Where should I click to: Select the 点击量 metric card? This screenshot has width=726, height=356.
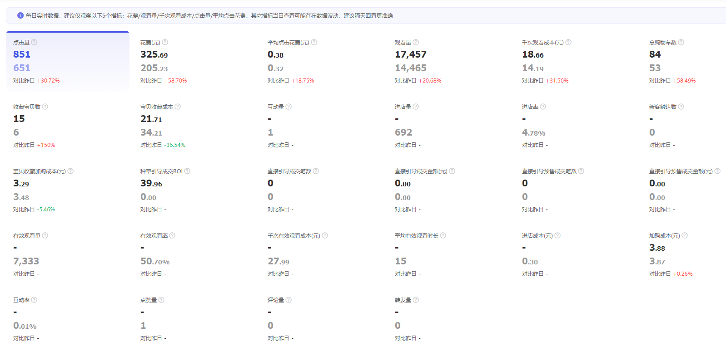point(68,61)
